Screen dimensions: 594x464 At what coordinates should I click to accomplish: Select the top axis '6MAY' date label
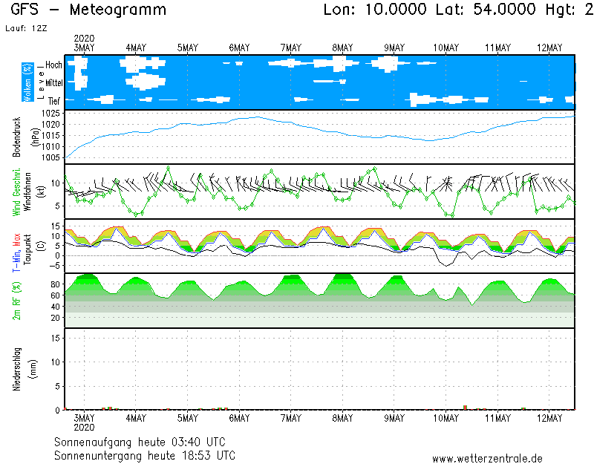coord(239,48)
